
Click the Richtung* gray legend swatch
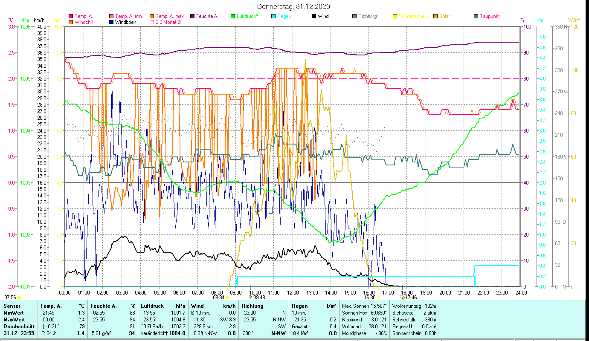354,17
